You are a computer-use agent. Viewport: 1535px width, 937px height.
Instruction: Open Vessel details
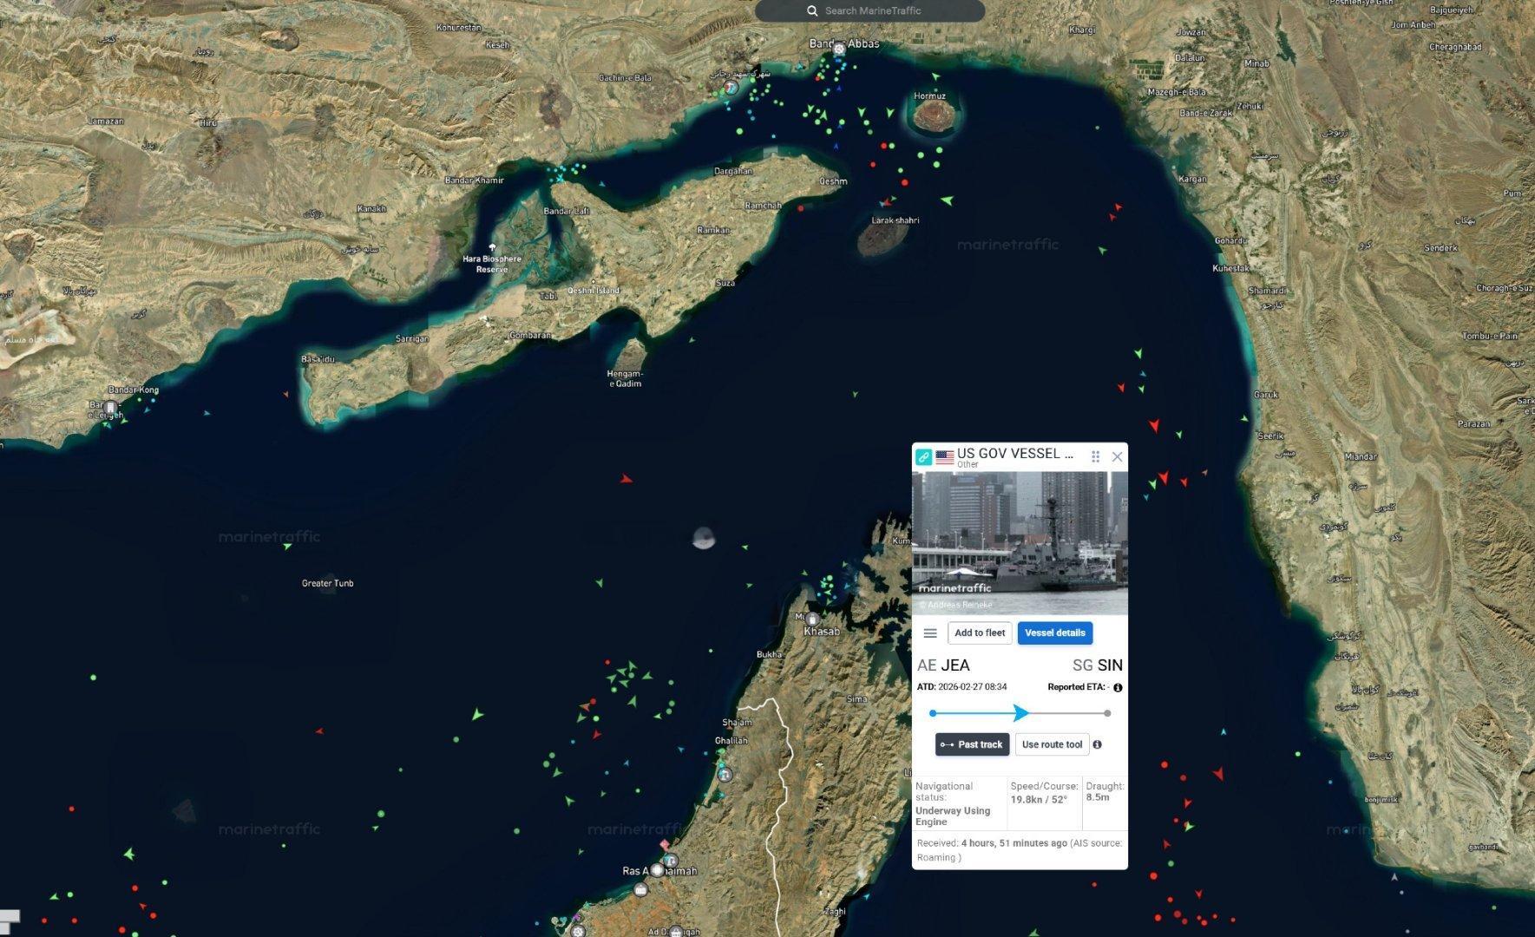click(x=1055, y=633)
